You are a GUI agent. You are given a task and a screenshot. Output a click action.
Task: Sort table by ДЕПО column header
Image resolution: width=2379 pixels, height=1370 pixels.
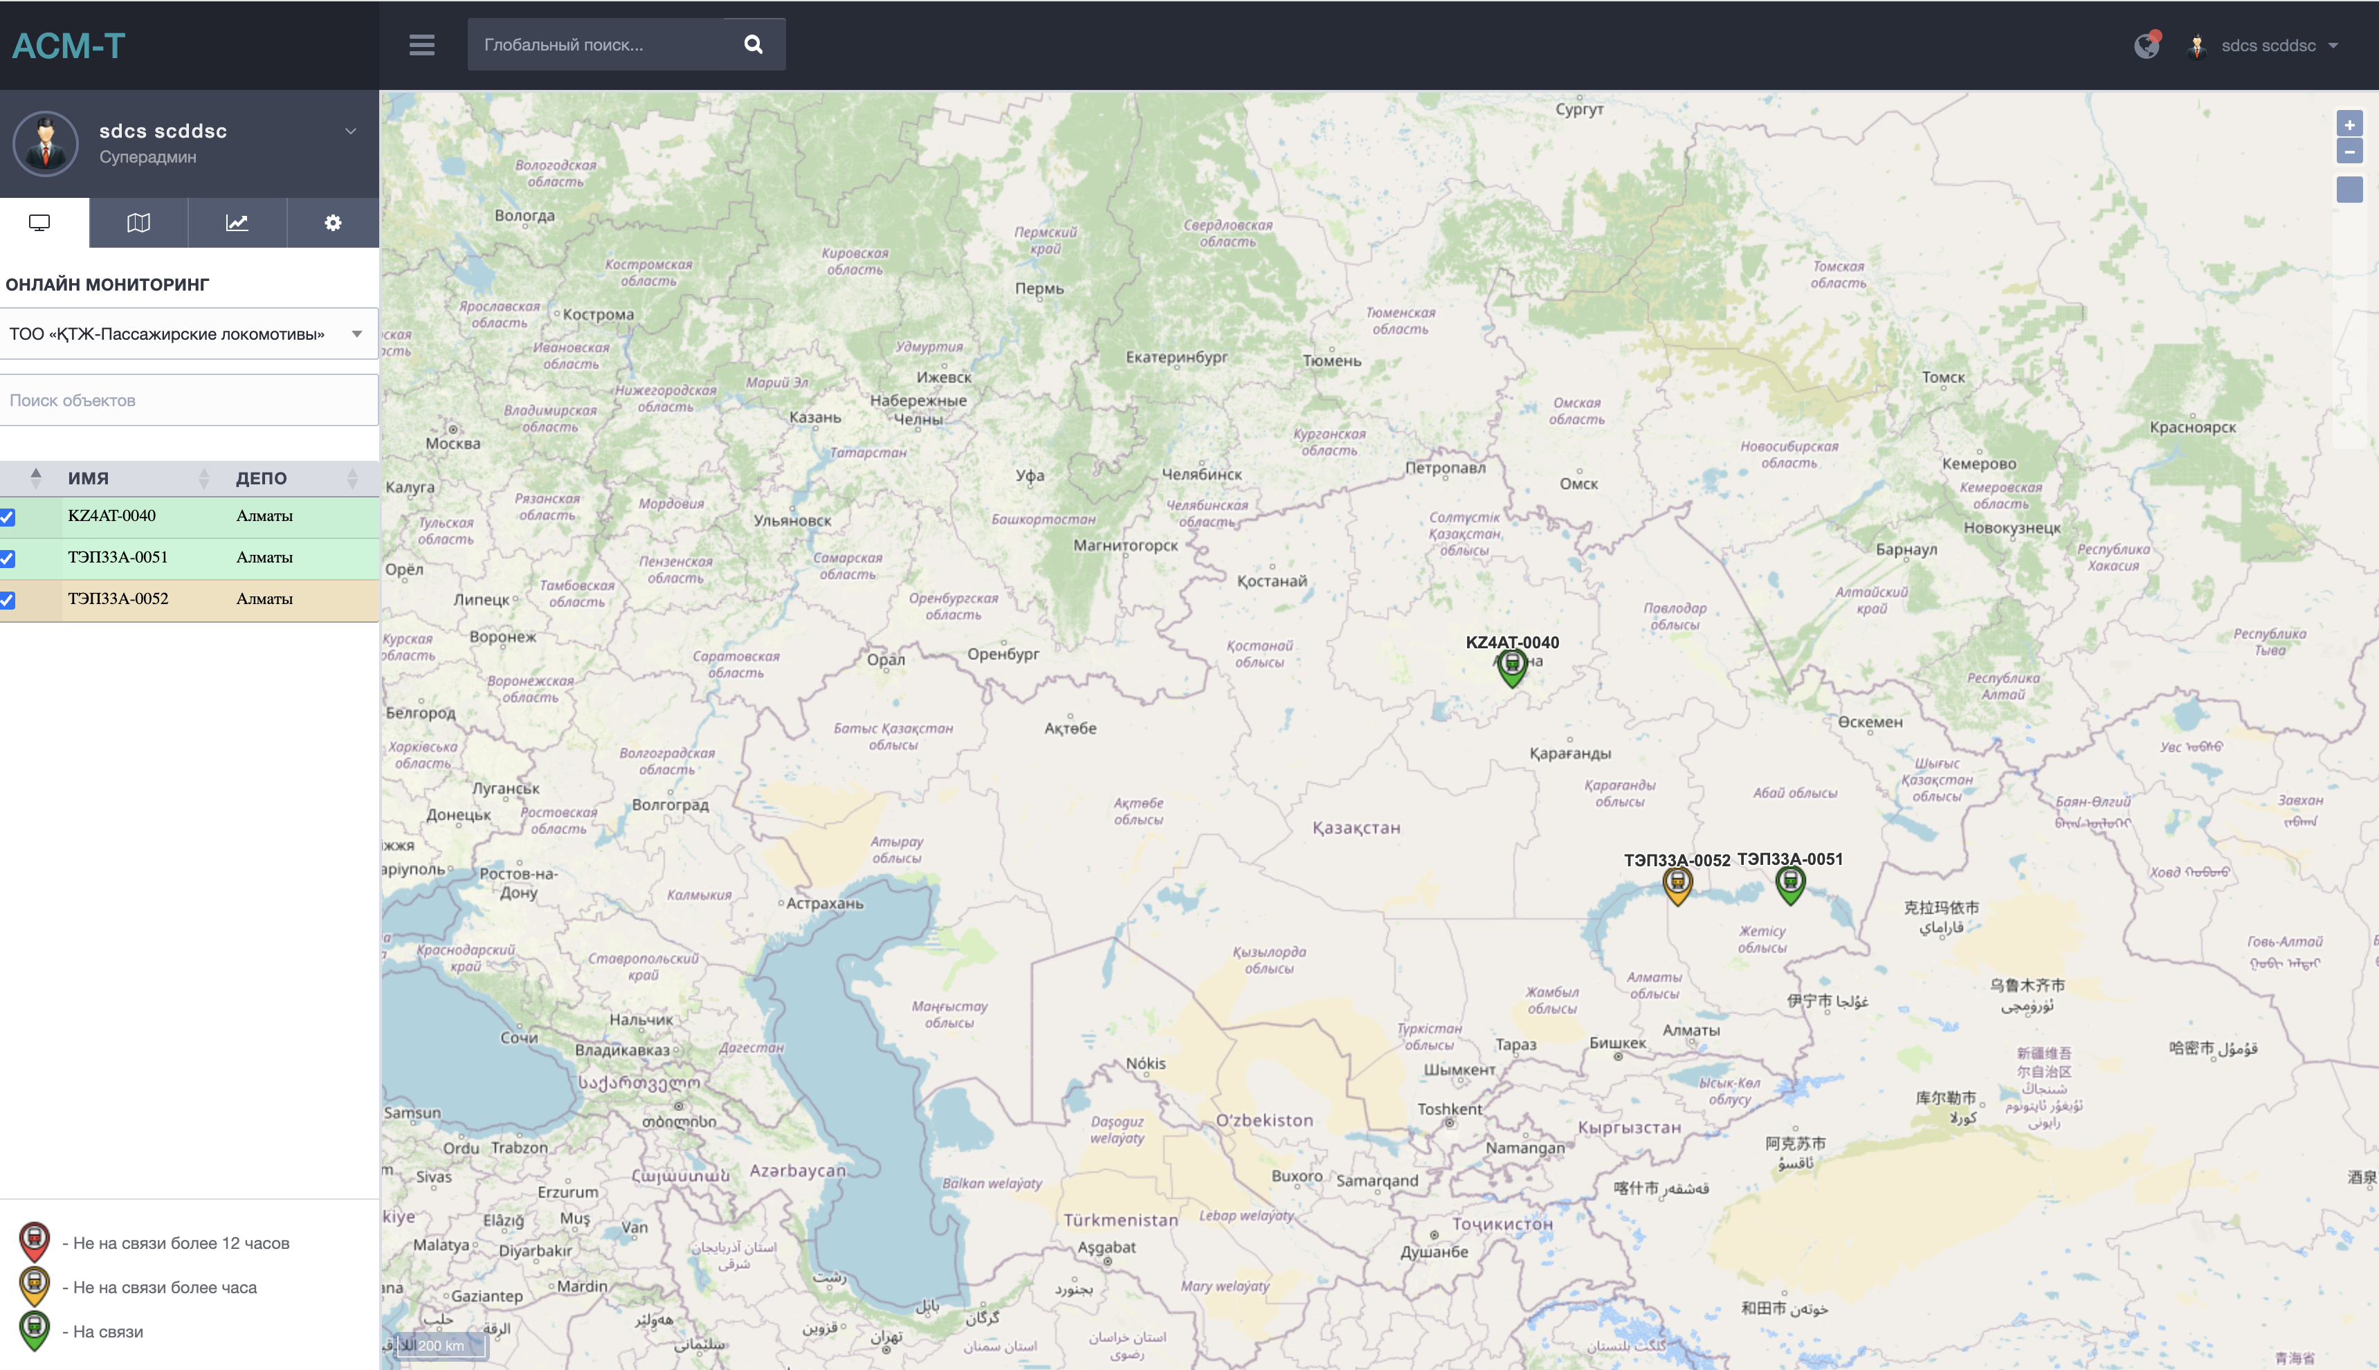pyautogui.click(x=262, y=478)
